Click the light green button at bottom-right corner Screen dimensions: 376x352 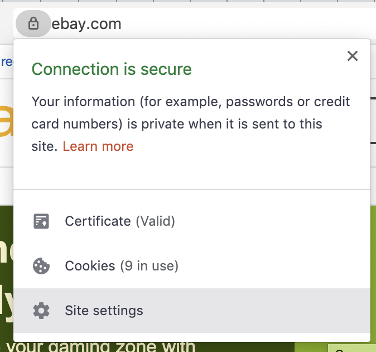coord(353,348)
